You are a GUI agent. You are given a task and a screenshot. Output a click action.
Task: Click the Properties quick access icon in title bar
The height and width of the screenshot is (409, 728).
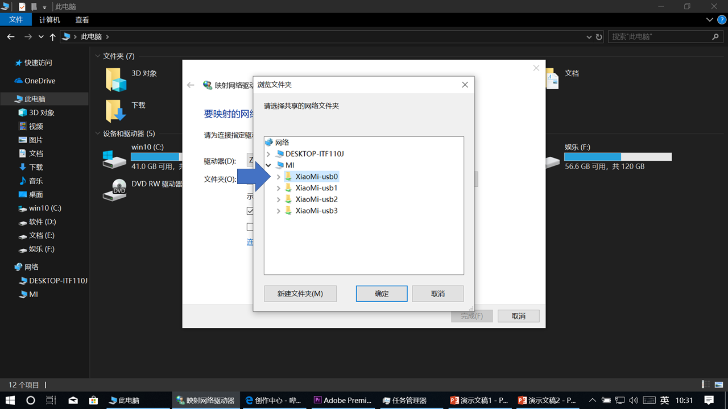(22, 7)
